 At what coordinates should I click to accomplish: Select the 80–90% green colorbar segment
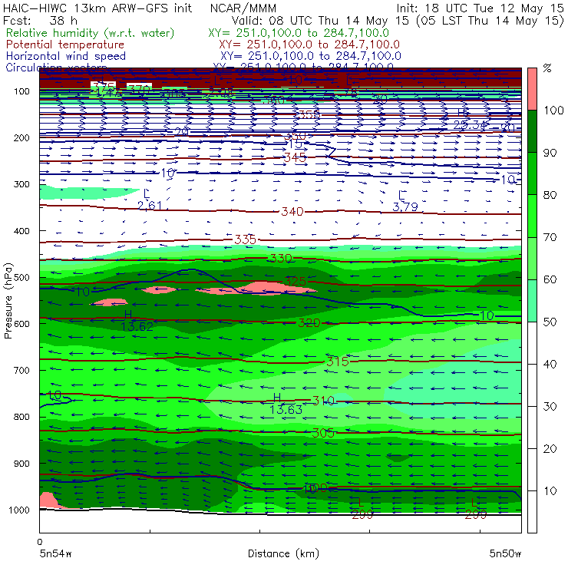532,173
